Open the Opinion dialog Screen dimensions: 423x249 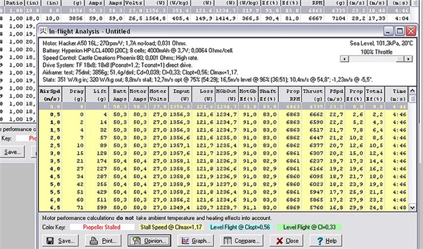point(149,240)
